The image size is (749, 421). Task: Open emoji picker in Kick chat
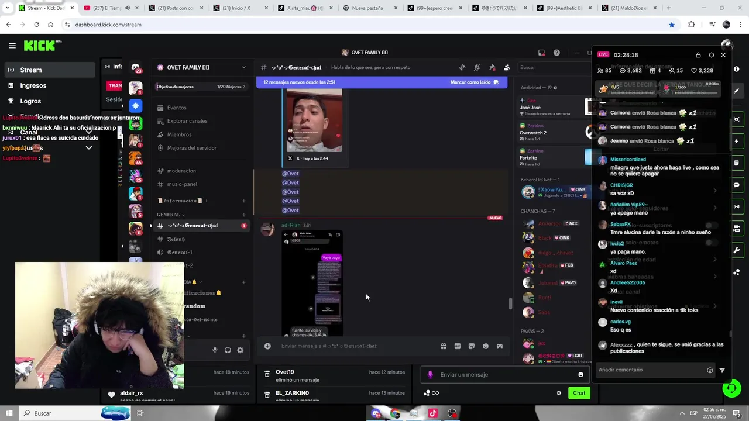[580, 375]
